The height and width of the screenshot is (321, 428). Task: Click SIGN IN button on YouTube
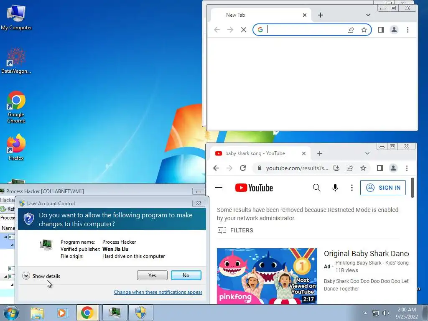383,188
